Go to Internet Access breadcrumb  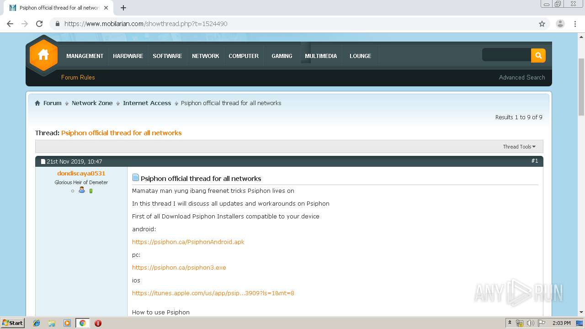point(147,103)
